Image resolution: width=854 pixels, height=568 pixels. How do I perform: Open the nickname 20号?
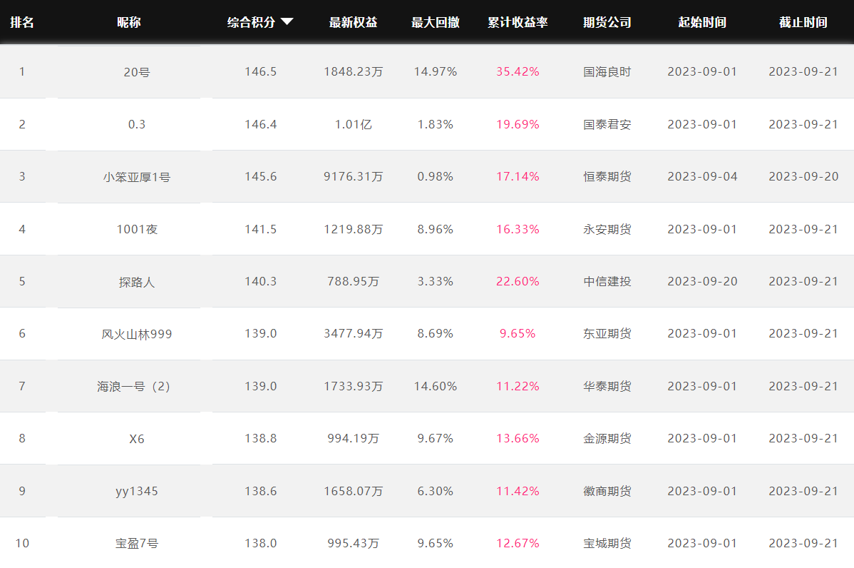point(137,72)
